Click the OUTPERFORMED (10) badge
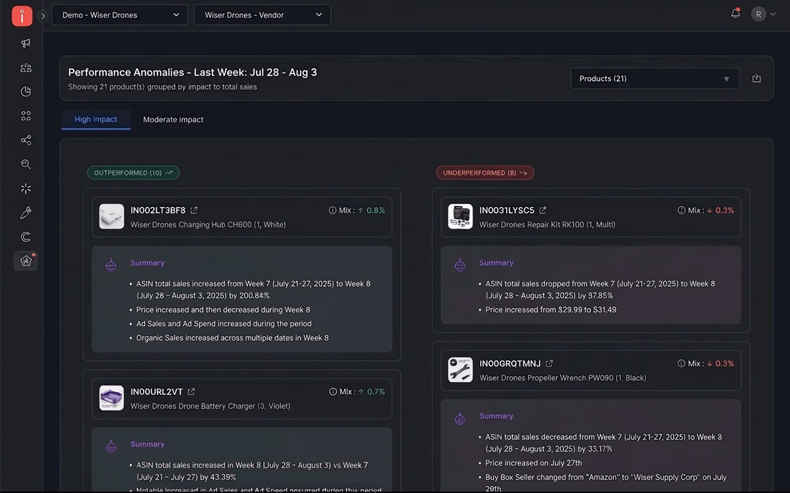 click(133, 173)
